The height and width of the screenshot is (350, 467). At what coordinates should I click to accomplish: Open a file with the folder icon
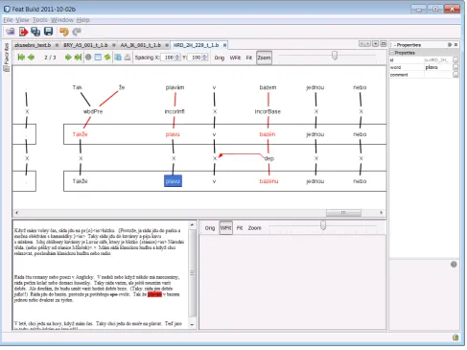tap(11, 32)
